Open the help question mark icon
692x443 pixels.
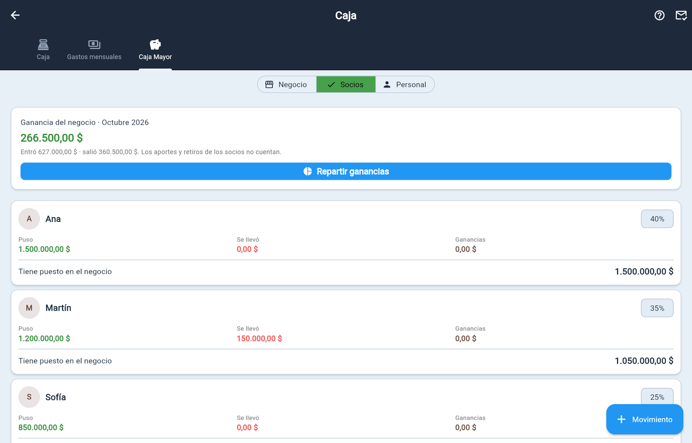659,15
